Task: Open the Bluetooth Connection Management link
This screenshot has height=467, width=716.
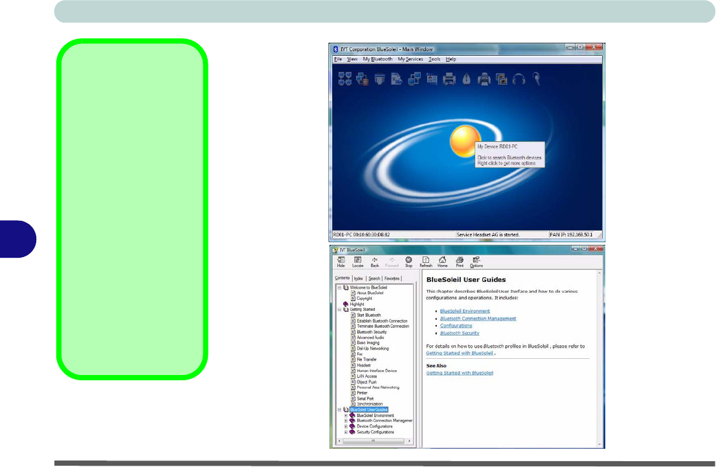Action: click(478, 319)
